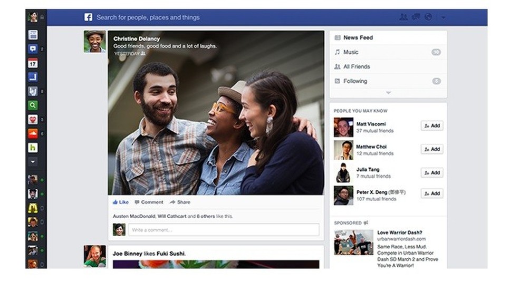Click the search people, places and things field
This screenshot has width=519, height=291.
(148, 17)
